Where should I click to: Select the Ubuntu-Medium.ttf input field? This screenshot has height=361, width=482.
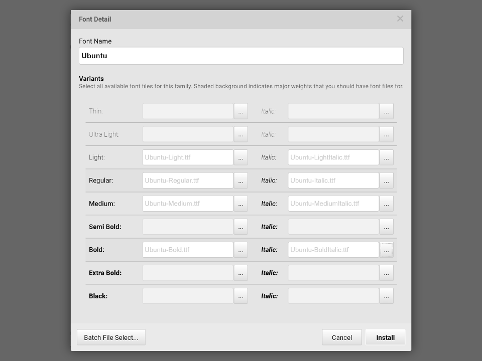click(x=188, y=204)
